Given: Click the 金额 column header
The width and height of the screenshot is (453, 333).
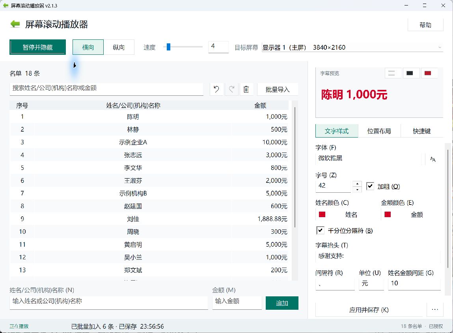Looking at the screenshot, I should [260, 105].
